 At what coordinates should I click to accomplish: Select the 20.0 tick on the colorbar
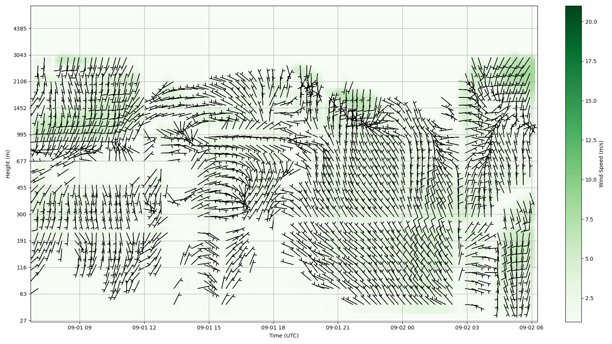[591, 22]
